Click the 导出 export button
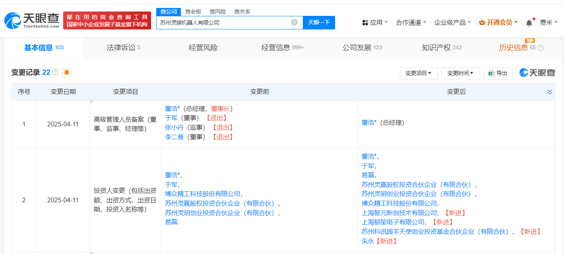 498,73
